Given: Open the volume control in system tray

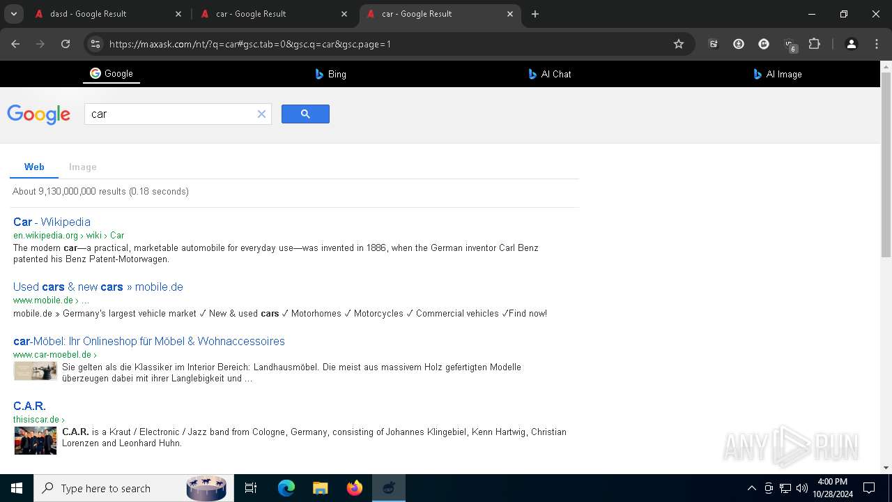Looking at the screenshot, I should 802,488.
